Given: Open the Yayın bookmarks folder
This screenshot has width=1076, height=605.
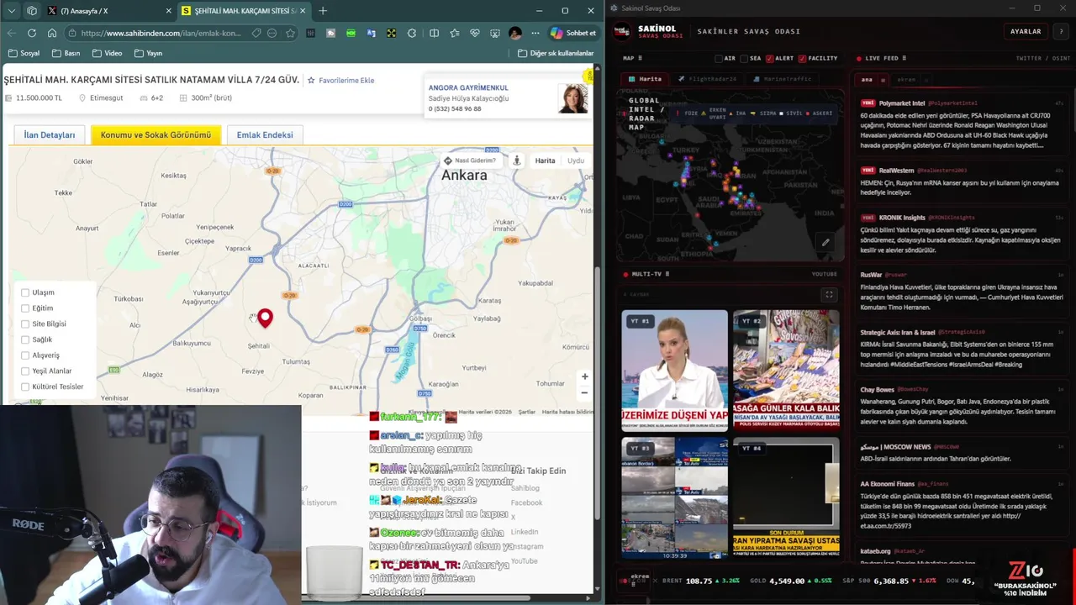Looking at the screenshot, I should point(147,53).
